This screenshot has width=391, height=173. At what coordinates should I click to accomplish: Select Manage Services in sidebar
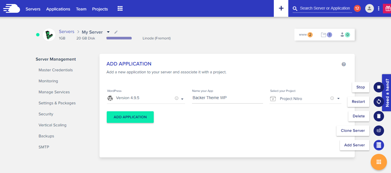point(54,92)
